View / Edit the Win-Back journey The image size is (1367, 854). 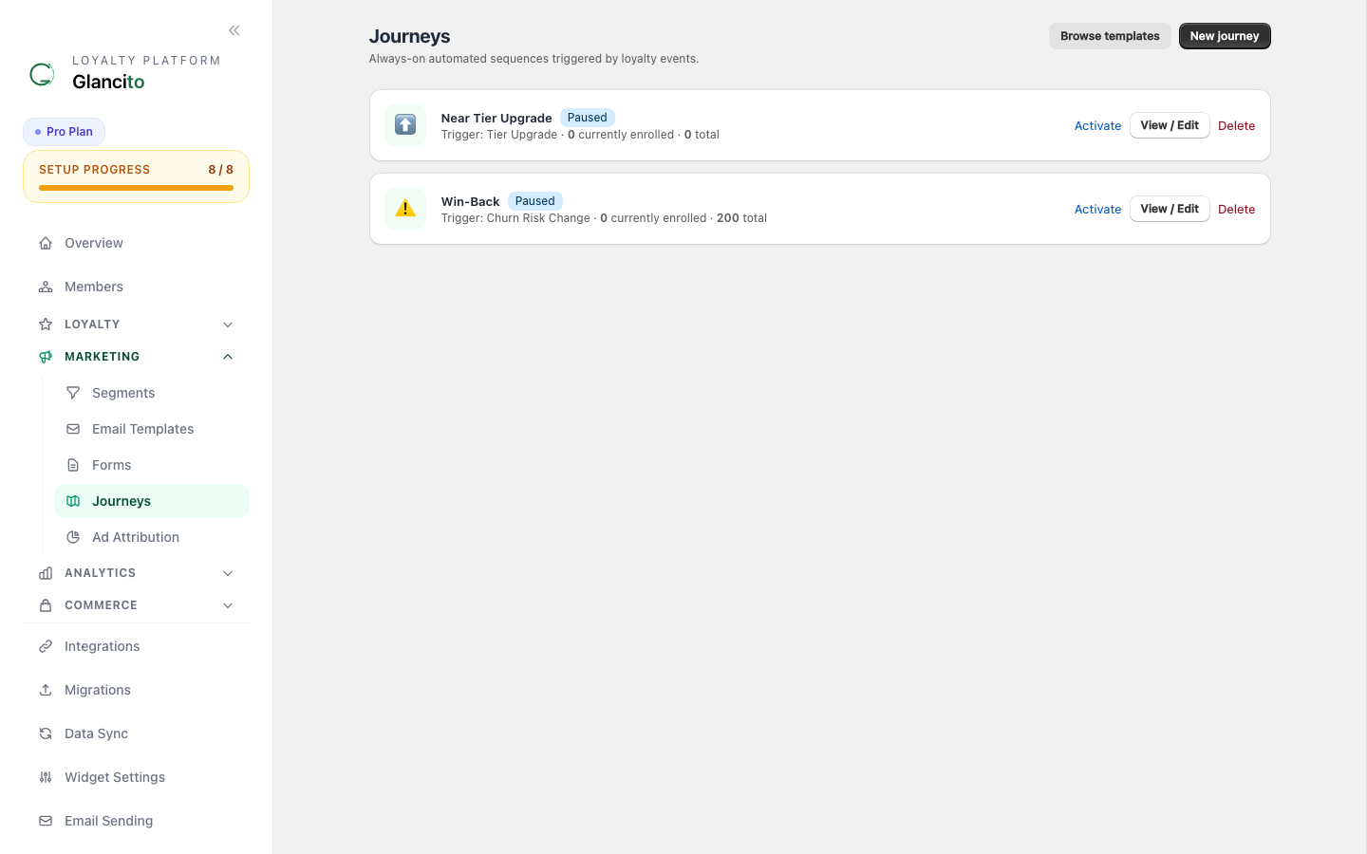(x=1170, y=209)
